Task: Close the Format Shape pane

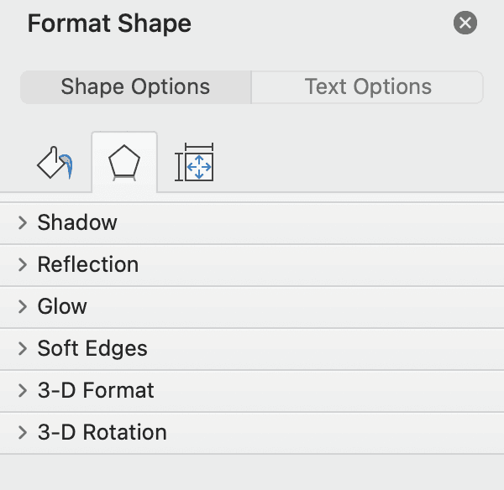Action: [x=465, y=23]
